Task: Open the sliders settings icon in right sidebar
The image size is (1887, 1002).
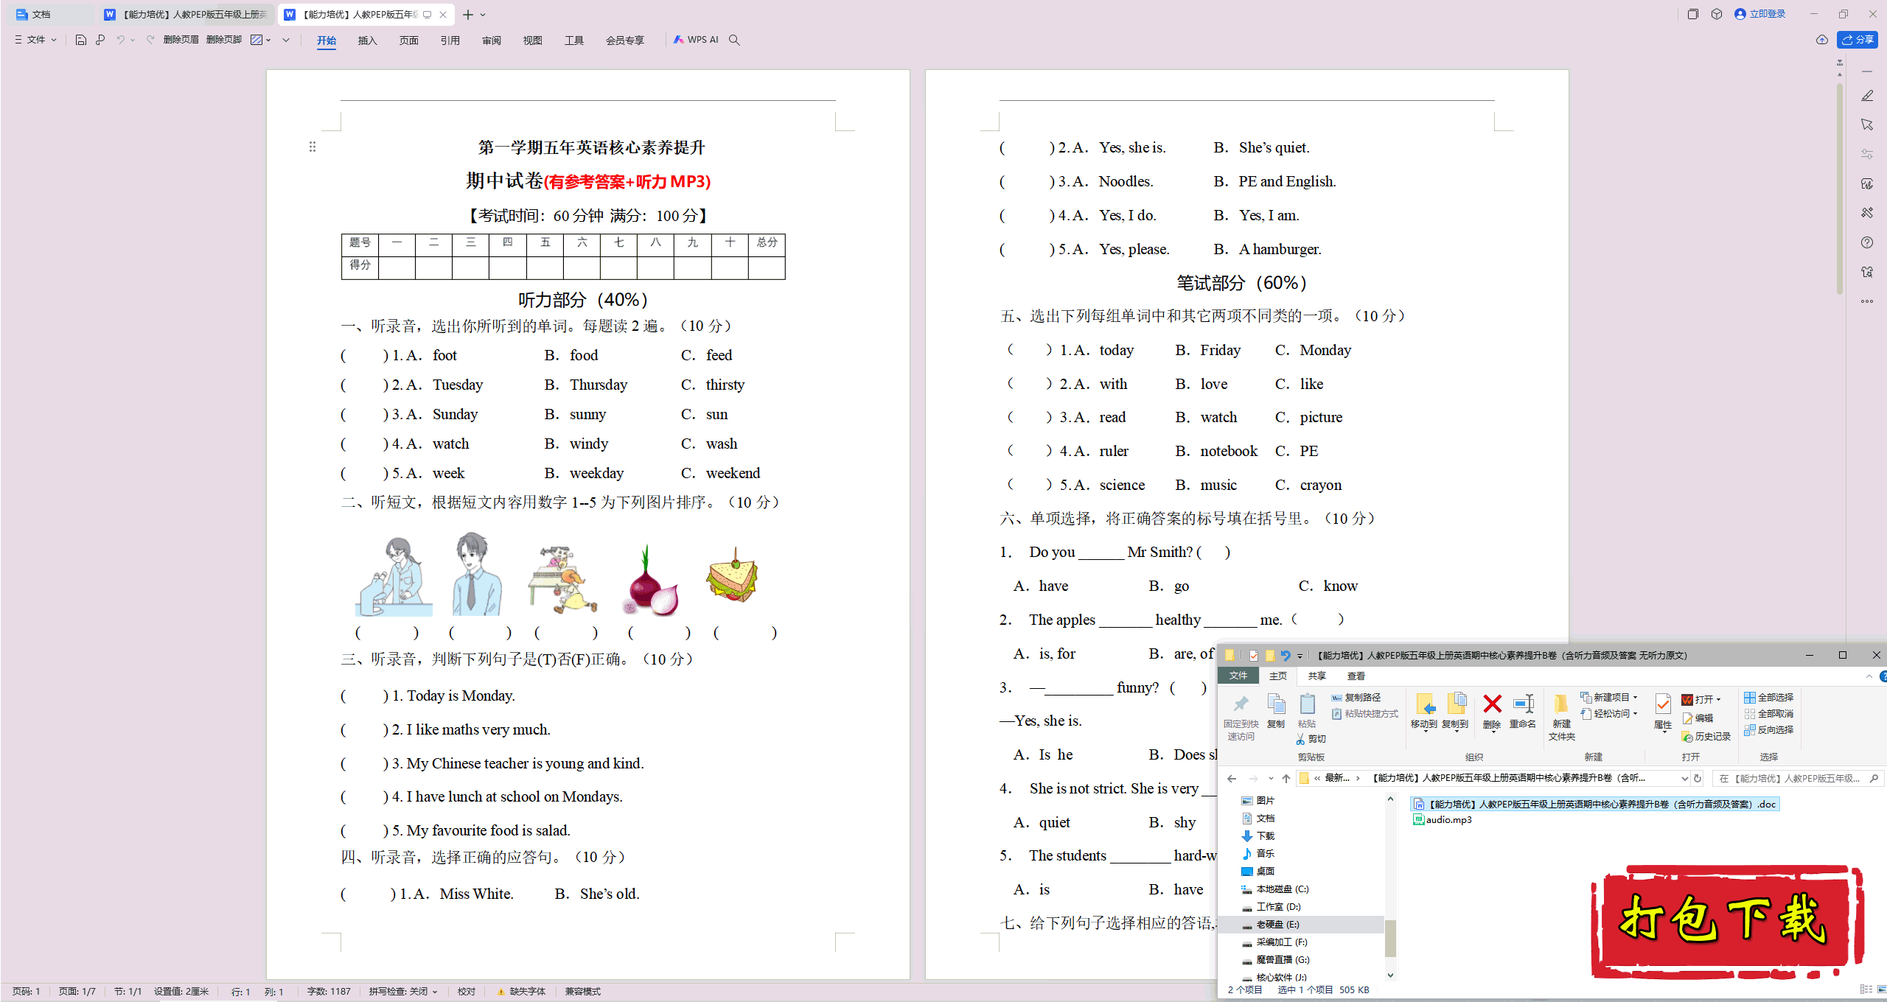Action: [x=1867, y=154]
